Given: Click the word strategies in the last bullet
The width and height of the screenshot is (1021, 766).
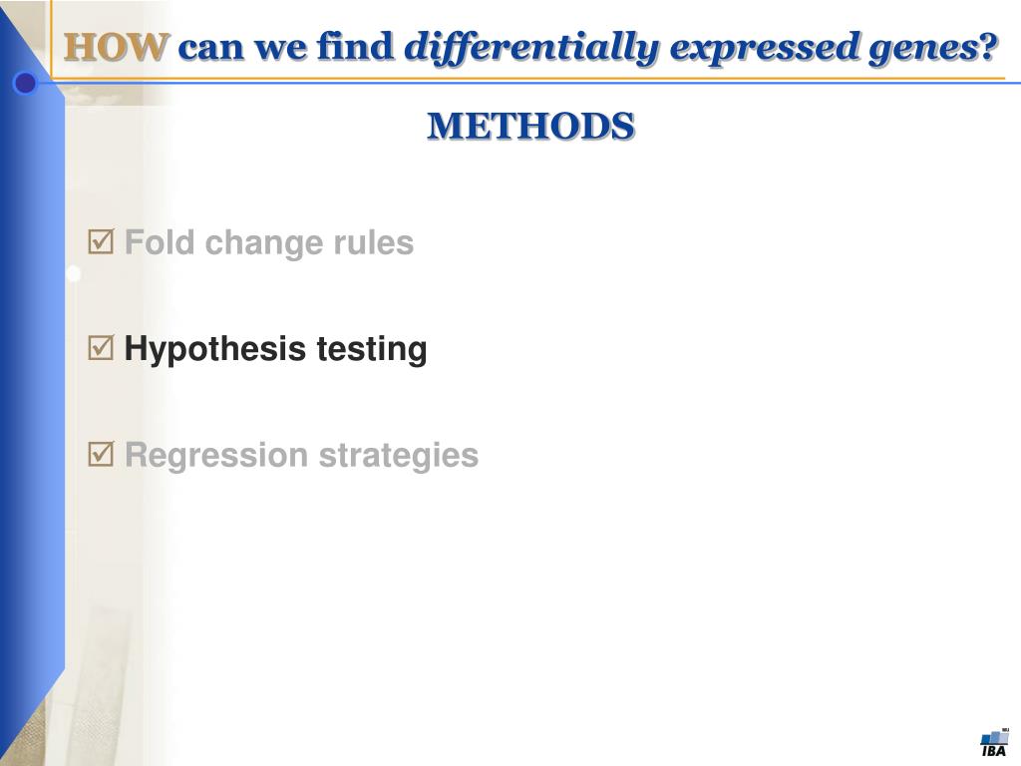Looking at the screenshot, I should point(399,455).
